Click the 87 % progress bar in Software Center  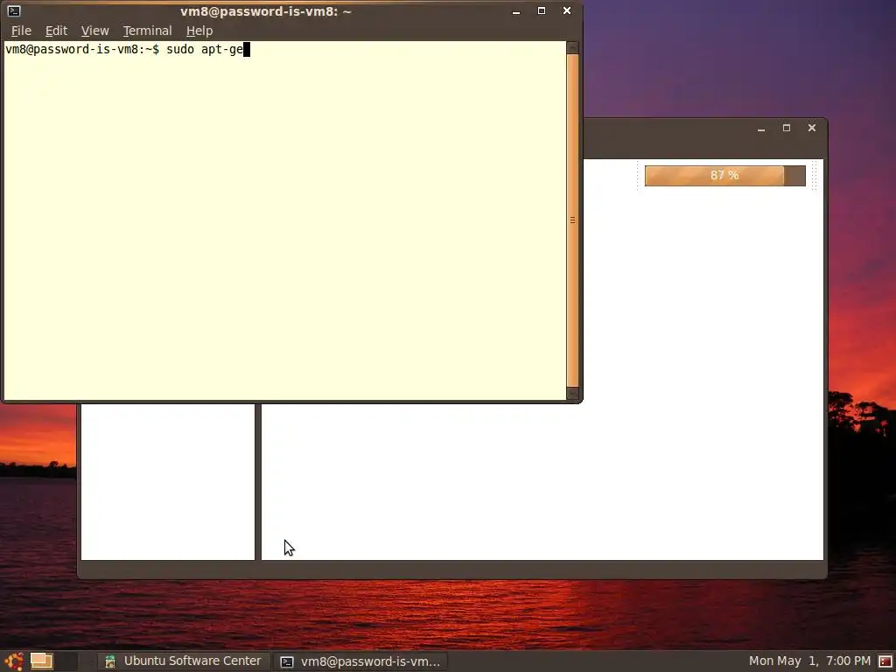pyautogui.click(x=725, y=175)
